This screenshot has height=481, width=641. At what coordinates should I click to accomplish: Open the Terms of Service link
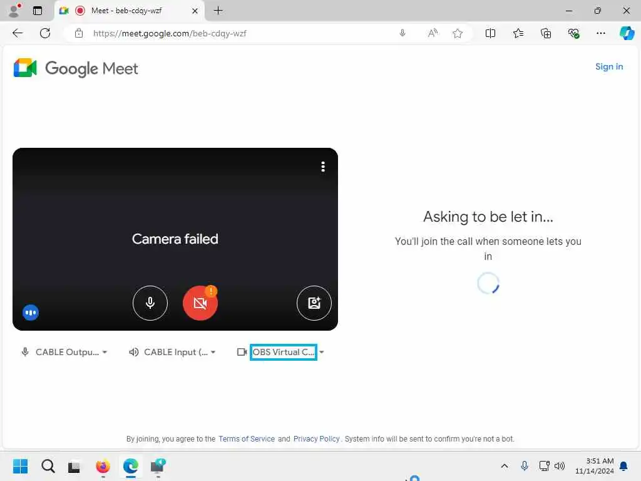coord(247,439)
